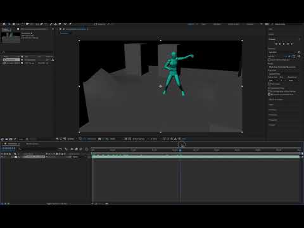Step forward one frame in Preview panel

pyautogui.click(x=288, y=44)
